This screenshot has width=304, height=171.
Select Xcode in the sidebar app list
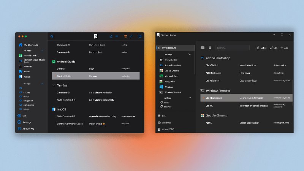point(24,72)
